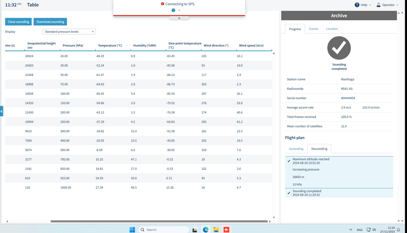
Task: Open the red sounding app taskbar icon
Action: coord(226,230)
